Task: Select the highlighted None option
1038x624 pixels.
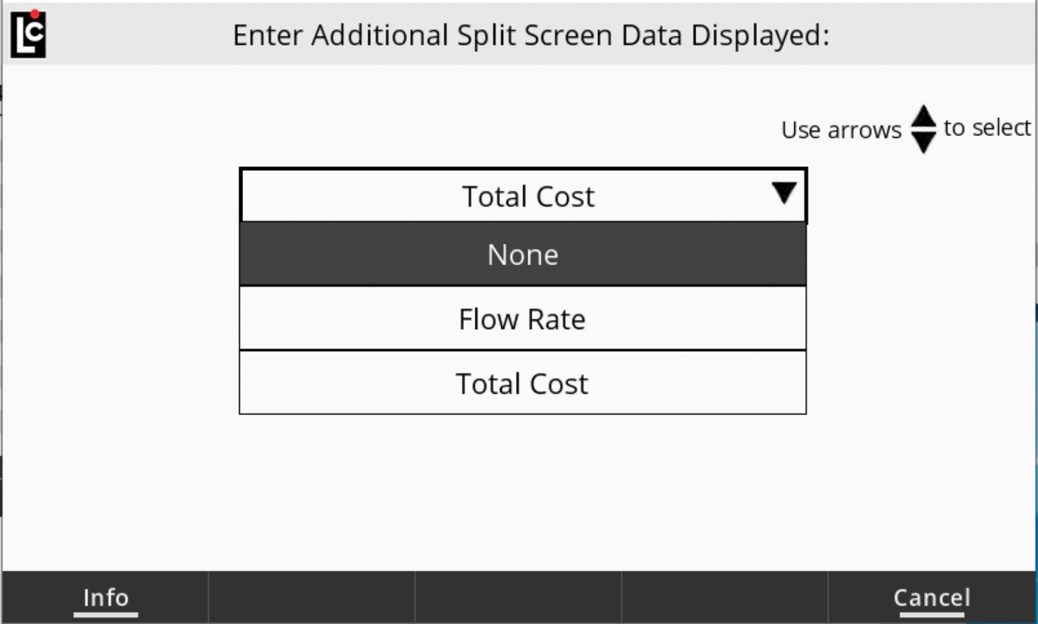Action: click(523, 254)
